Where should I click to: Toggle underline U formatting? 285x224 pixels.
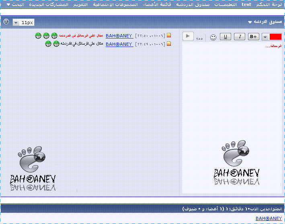pos(226,37)
